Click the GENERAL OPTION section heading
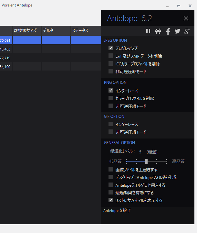The width and height of the screenshot is (197, 233). (119, 143)
